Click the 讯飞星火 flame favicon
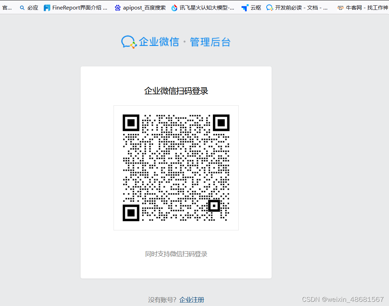389x306 pixels. [x=174, y=8]
